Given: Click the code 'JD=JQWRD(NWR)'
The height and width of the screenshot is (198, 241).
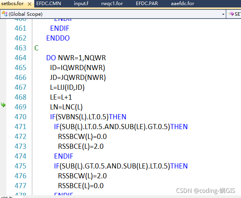Looking at the screenshot, I should coord(78,78).
